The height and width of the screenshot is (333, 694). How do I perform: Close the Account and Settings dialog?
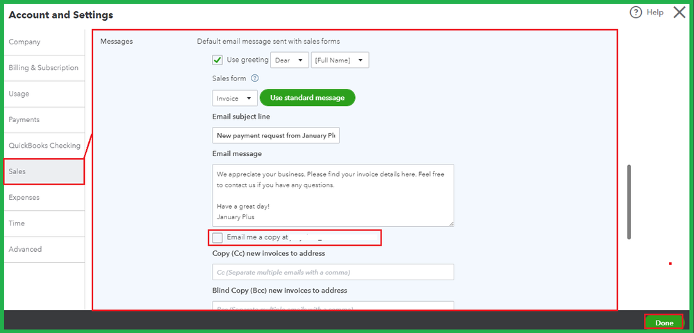pyautogui.click(x=679, y=12)
